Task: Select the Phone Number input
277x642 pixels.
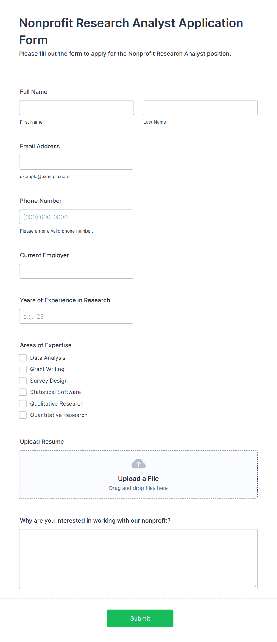Action: pyautogui.click(x=76, y=217)
